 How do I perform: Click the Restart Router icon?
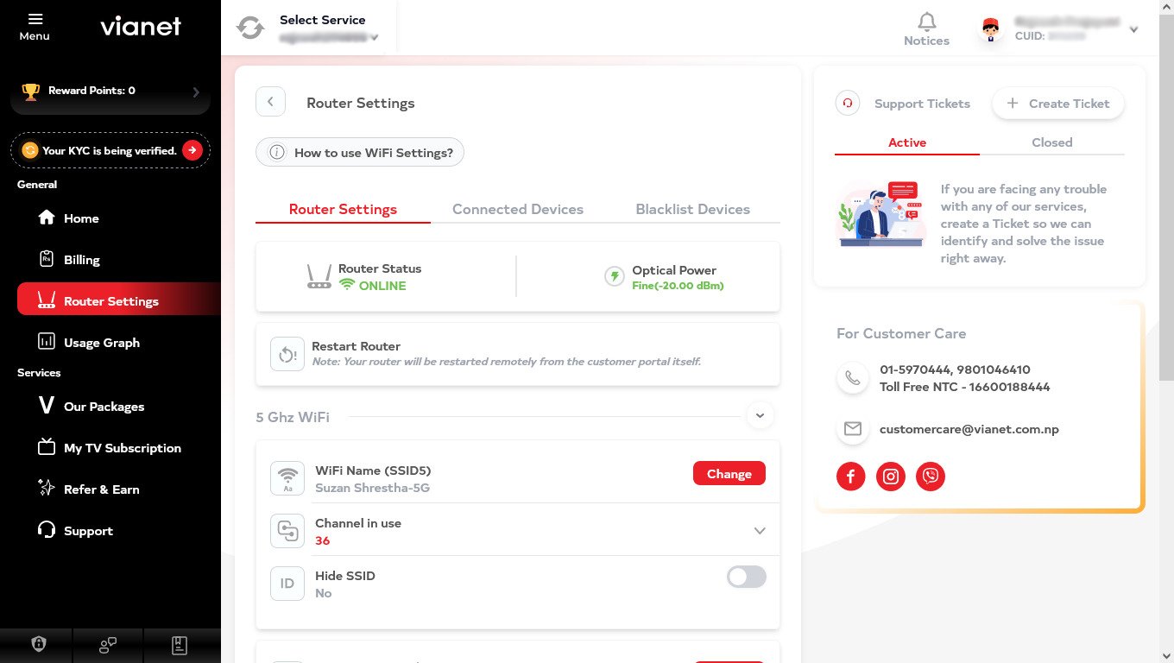287,354
